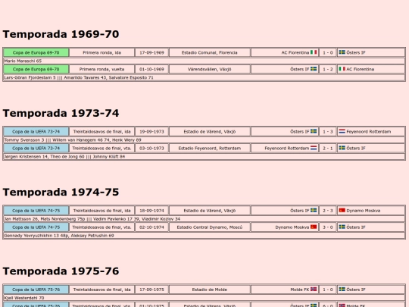Click 'Estadio Feyenoord, Rotterdam' venue cell
Image resolution: width=409 pixels, height=307 pixels.
210,149
